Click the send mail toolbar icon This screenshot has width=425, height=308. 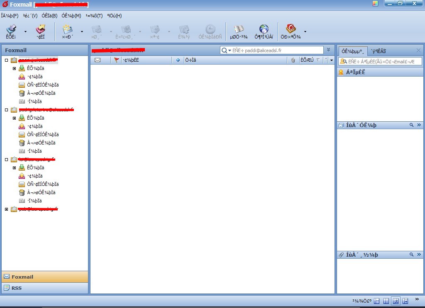(40, 31)
